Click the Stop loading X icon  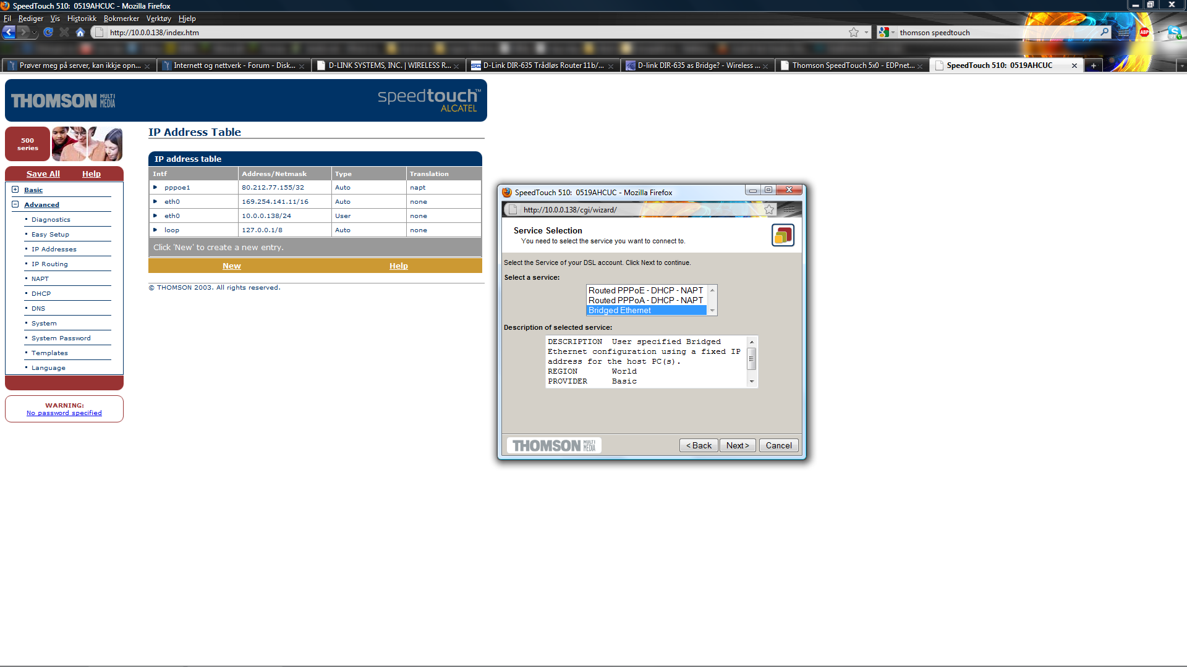point(64,32)
